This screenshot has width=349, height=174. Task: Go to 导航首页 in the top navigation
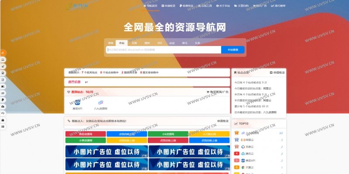click(151, 6)
